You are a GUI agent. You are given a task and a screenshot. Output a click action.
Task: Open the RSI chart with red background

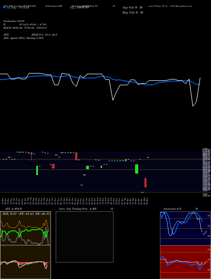[x=185, y=262]
